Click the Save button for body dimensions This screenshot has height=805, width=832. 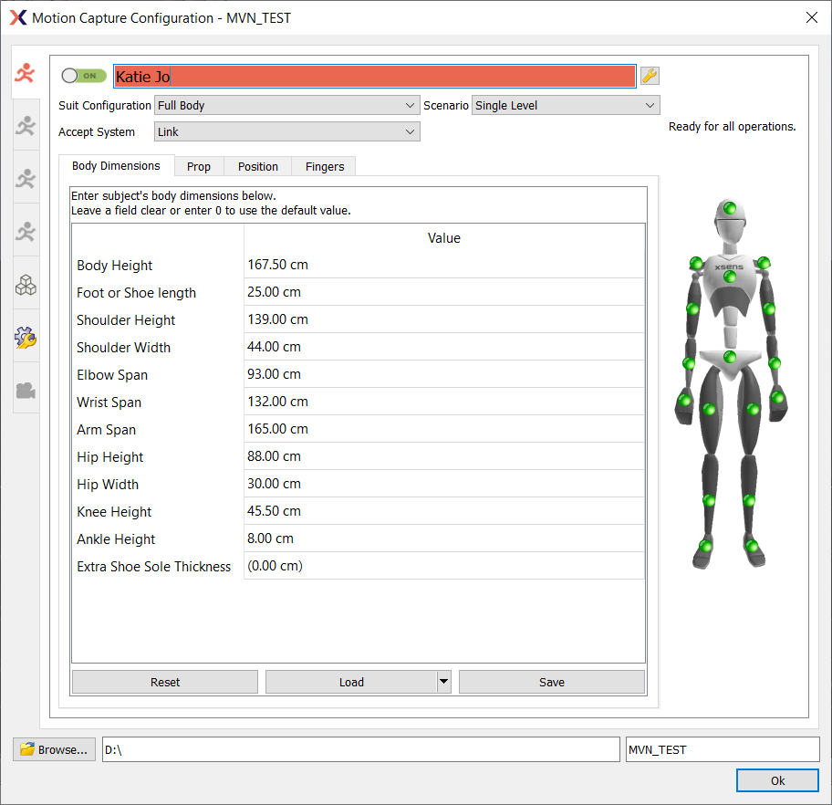(551, 682)
